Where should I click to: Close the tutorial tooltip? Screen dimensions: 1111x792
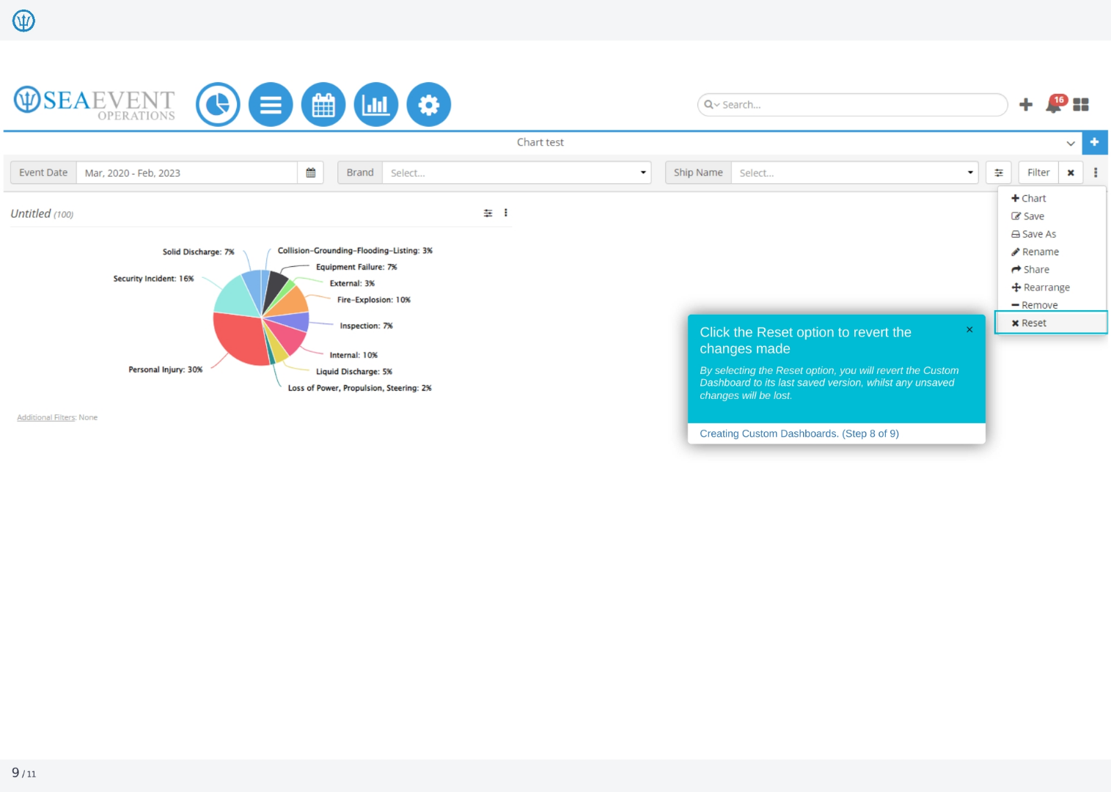pos(969,330)
